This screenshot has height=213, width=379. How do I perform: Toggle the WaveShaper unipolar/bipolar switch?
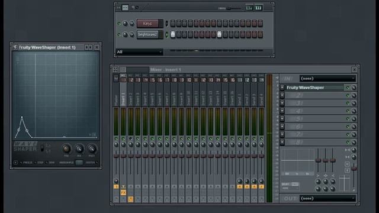pyautogui.click(x=42, y=148)
